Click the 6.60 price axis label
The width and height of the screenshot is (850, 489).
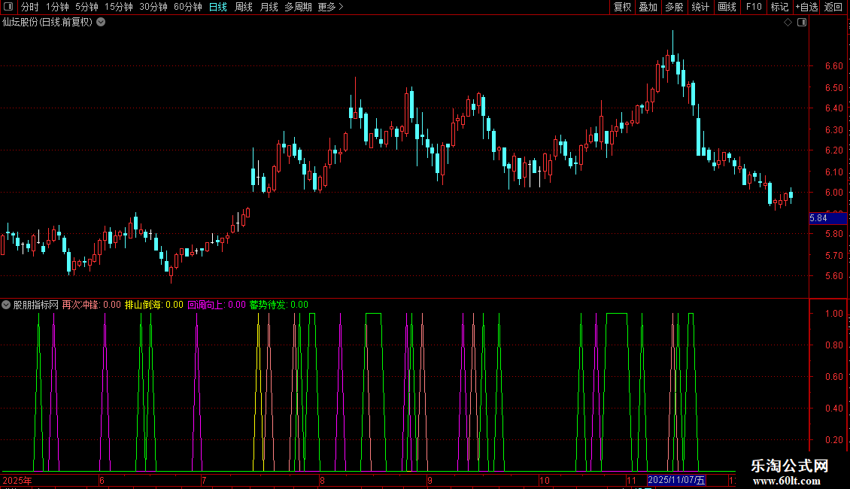(x=833, y=66)
